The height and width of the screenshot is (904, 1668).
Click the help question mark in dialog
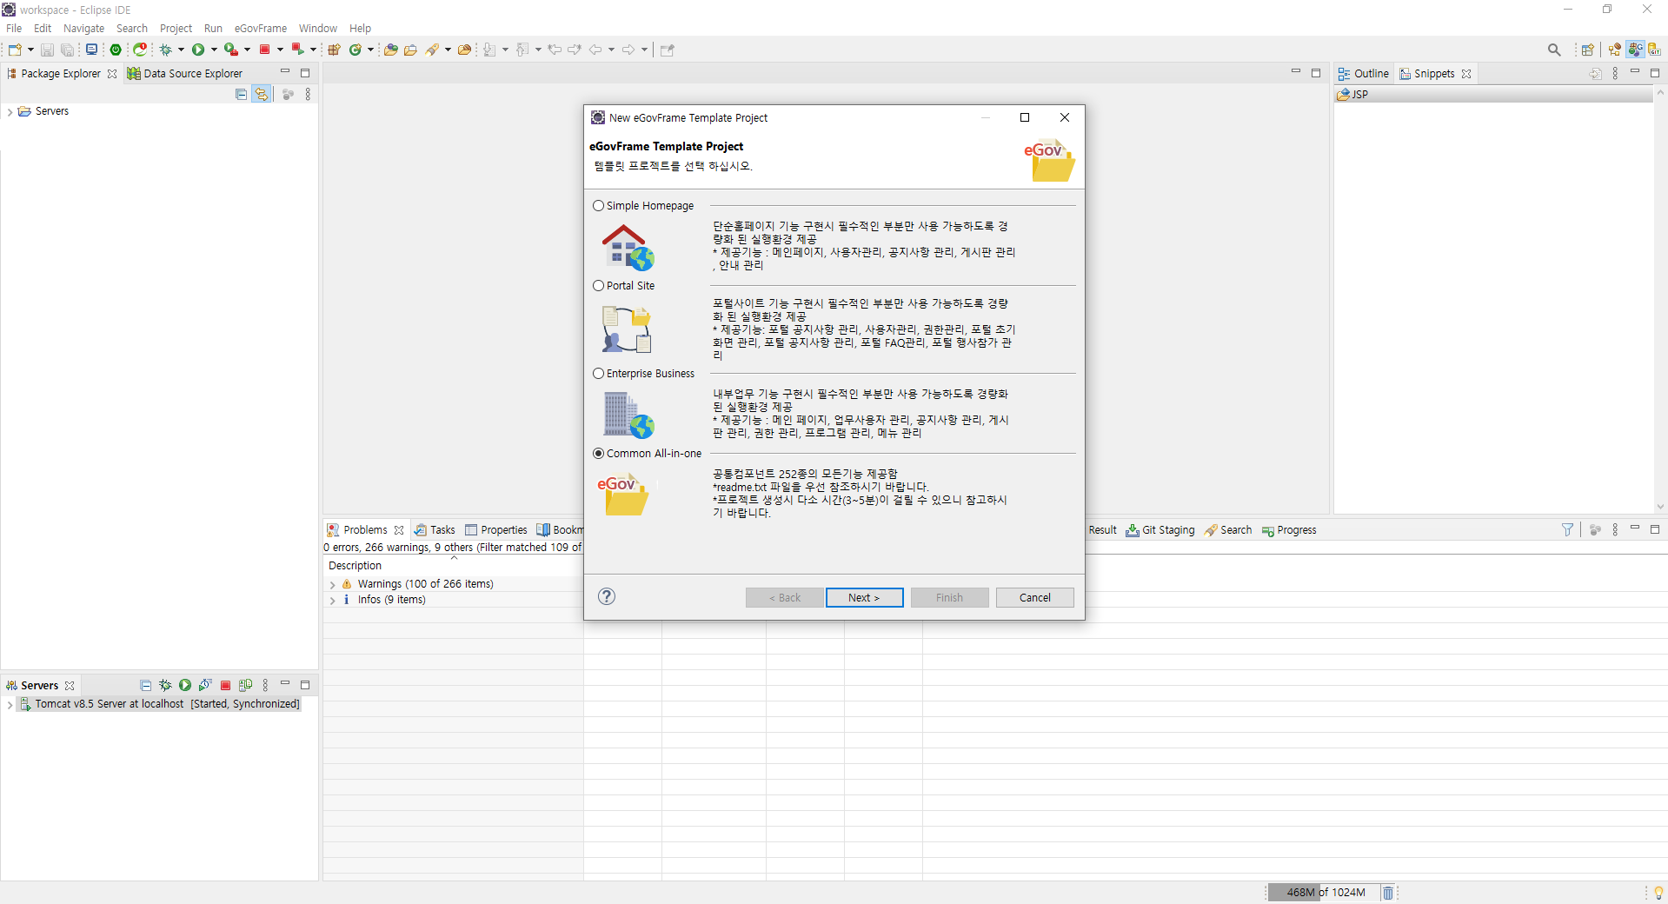607,596
